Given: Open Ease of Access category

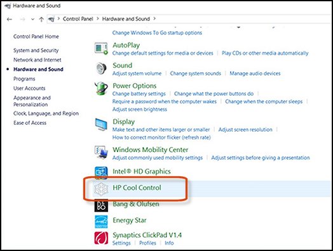Looking at the screenshot, I should pos(30,123).
